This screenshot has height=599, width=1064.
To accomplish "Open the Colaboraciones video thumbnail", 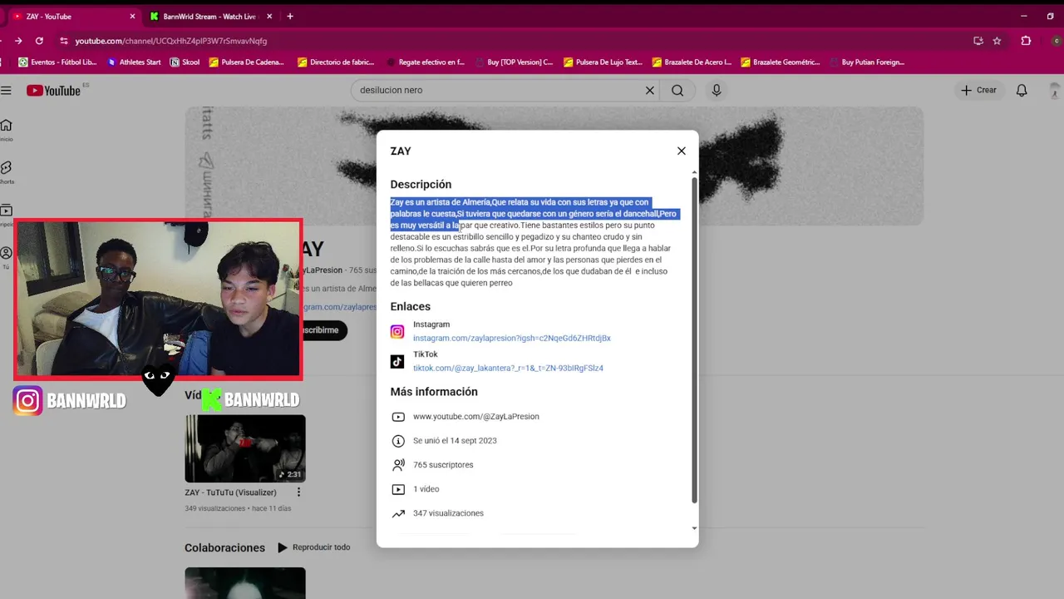I will tap(245, 583).
